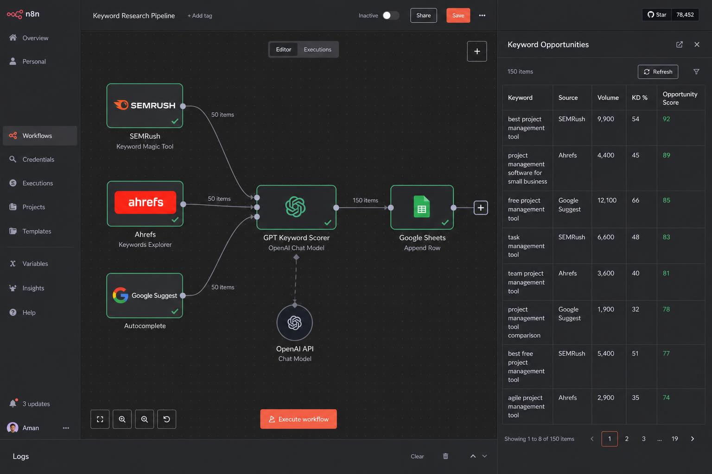Click Aman's user avatar
Viewport: 712px width, 474px height.
click(x=13, y=428)
